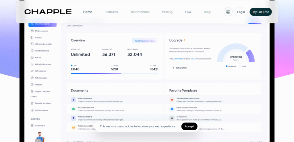Click the Affiliate coin icon
The width and height of the screenshot is (294, 142).
pyautogui.click(x=32, y=85)
